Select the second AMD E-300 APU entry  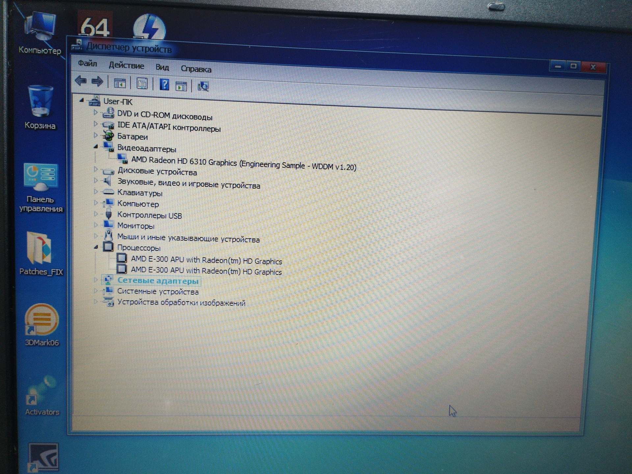[x=206, y=271]
